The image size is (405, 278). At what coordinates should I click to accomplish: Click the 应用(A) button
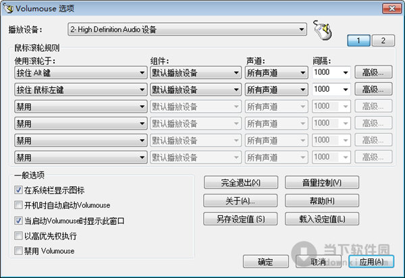[371, 262]
